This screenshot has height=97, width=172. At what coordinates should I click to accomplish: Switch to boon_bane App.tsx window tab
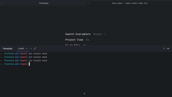(x=130, y=3)
